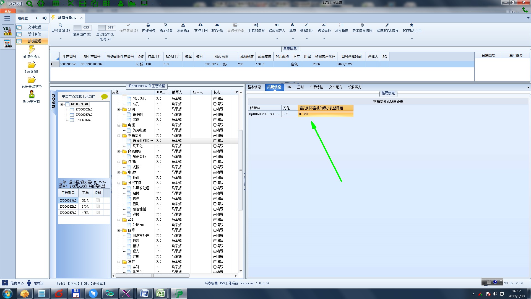531x299 pixels.
Task: Collapse the 外层干膜 folder node
Action: coord(119,183)
